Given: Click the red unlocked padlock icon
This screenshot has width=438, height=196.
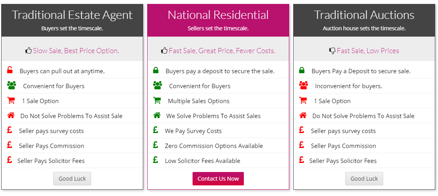Looking at the screenshot, I should click(x=10, y=70).
